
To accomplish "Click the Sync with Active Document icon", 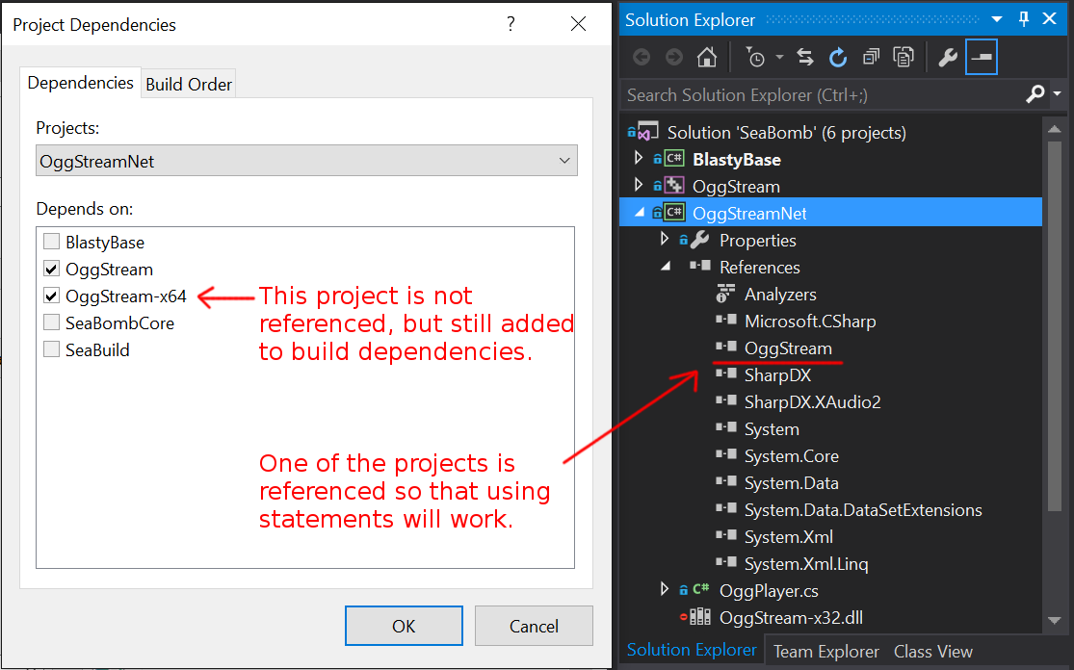I will pos(804,57).
